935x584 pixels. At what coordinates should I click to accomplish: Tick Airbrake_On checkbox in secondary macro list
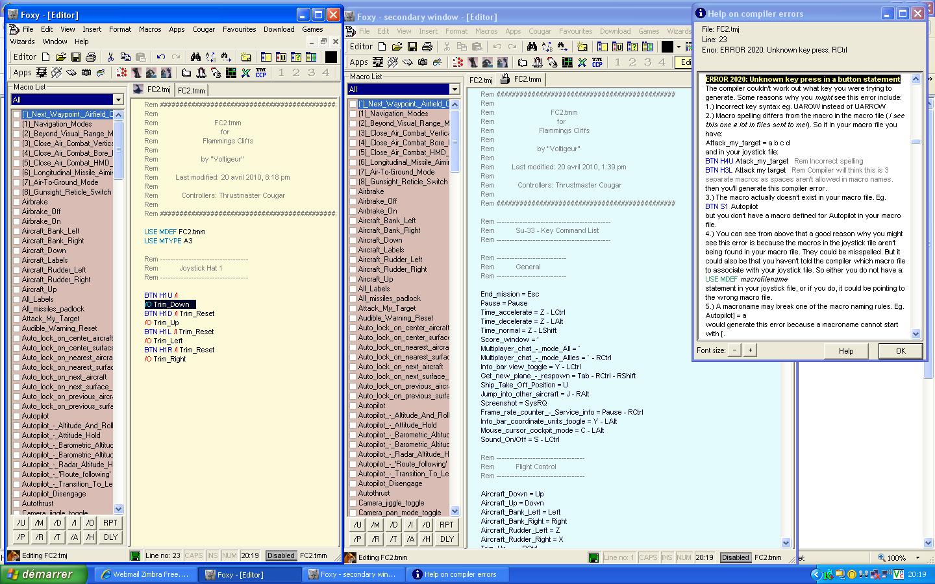353,211
